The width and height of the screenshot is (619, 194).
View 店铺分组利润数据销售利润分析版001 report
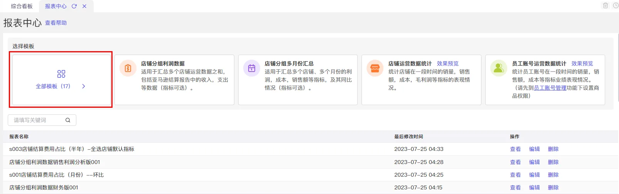point(515,162)
